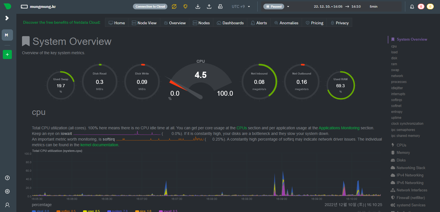Jump to idlejitter in right menu
Screen dimensions: 440x212
point(397,88)
